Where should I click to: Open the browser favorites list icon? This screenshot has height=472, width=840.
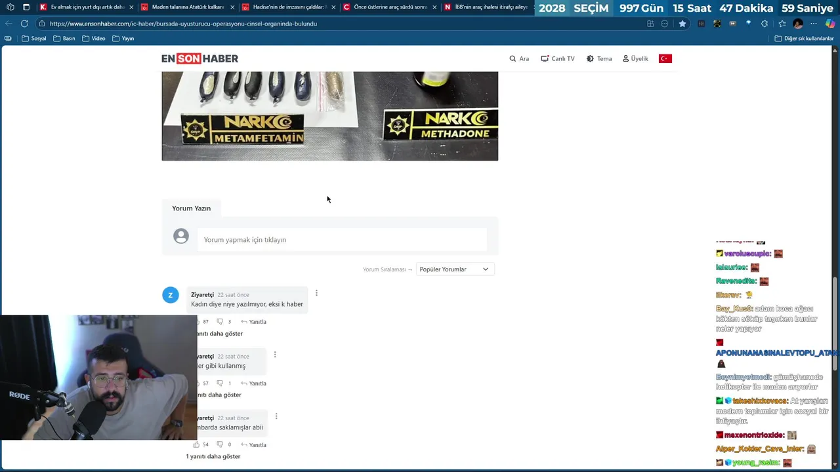coord(781,24)
